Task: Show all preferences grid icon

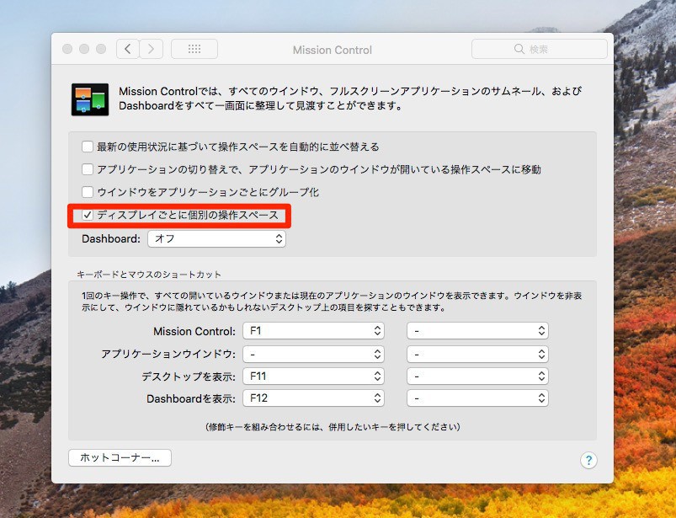Action: [194, 49]
